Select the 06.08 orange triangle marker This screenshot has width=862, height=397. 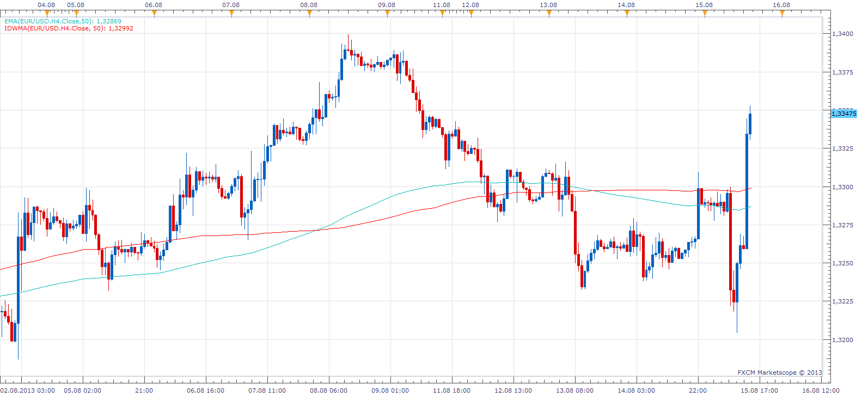click(x=154, y=13)
